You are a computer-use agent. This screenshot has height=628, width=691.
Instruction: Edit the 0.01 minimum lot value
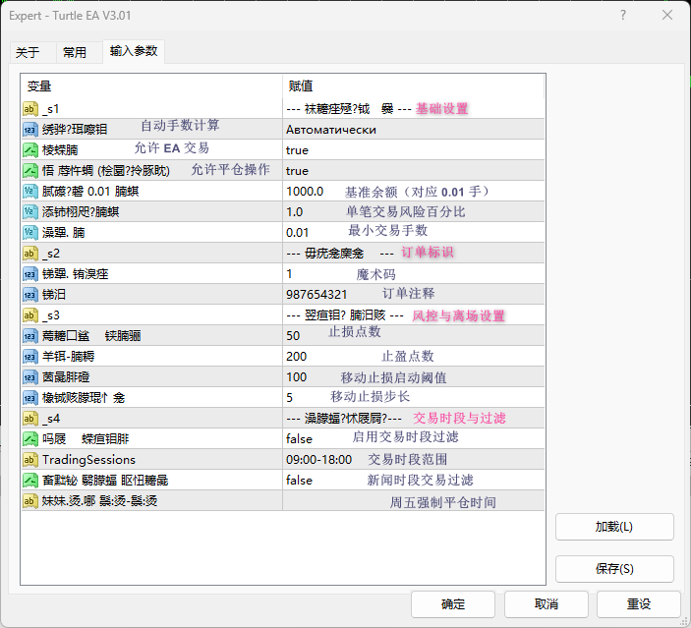tap(414, 232)
